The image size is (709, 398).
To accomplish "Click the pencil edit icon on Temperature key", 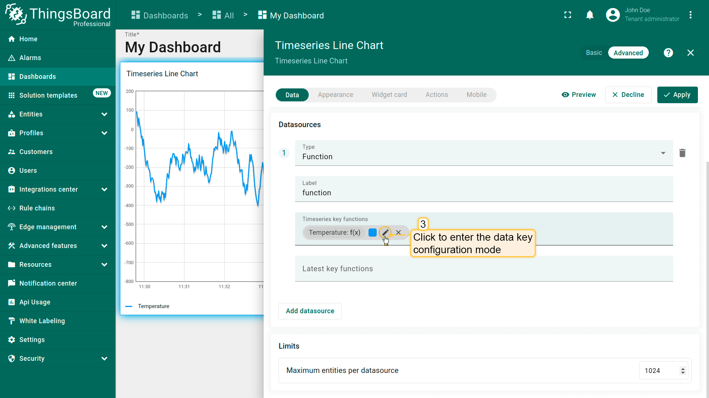I will (x=385, y=233).
